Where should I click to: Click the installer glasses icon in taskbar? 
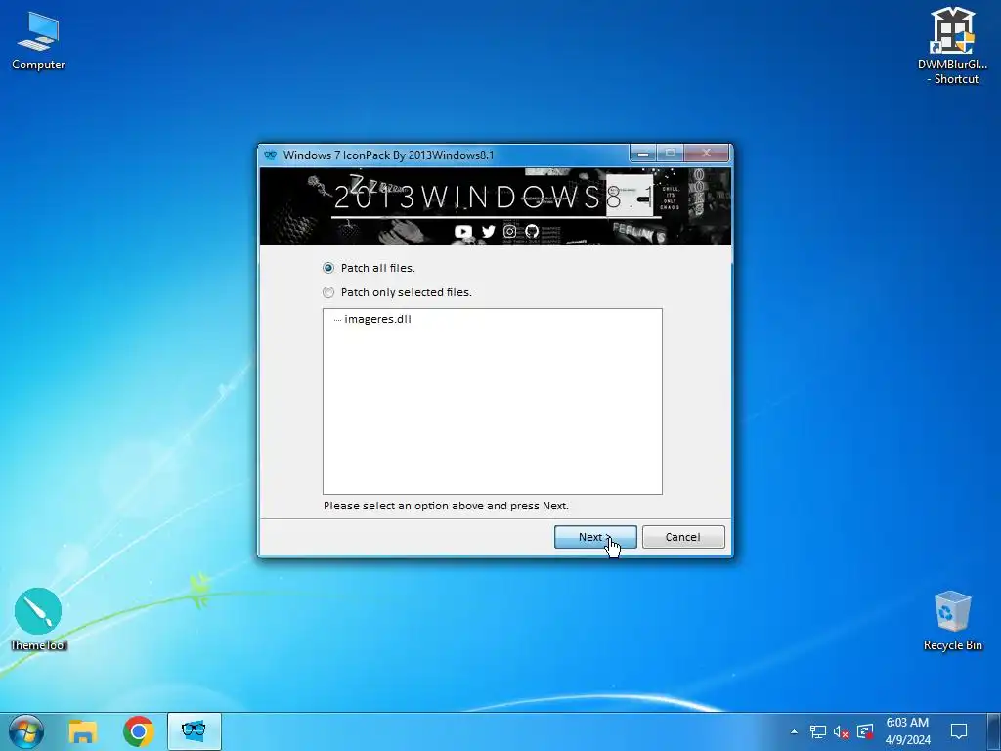(195, 731)
